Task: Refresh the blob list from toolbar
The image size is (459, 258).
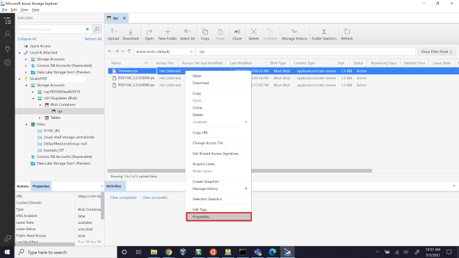Action: 347,34
